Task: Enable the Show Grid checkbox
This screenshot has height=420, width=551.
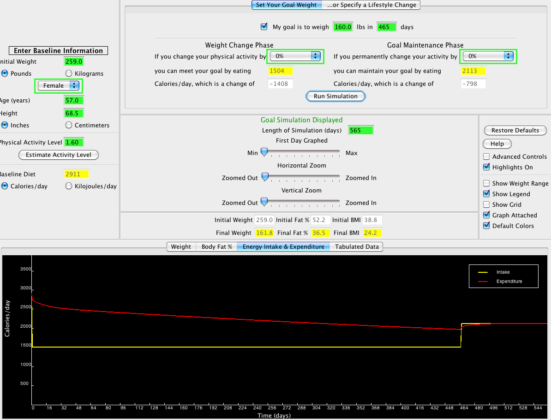Action: 486,204
